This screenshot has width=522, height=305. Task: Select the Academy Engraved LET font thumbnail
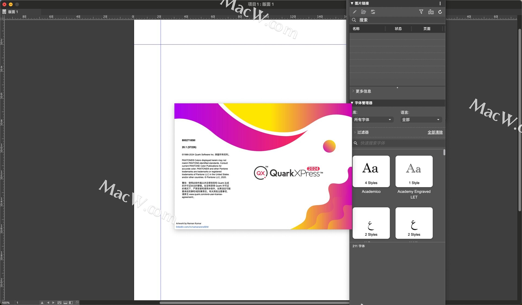(x=414, y=171)
